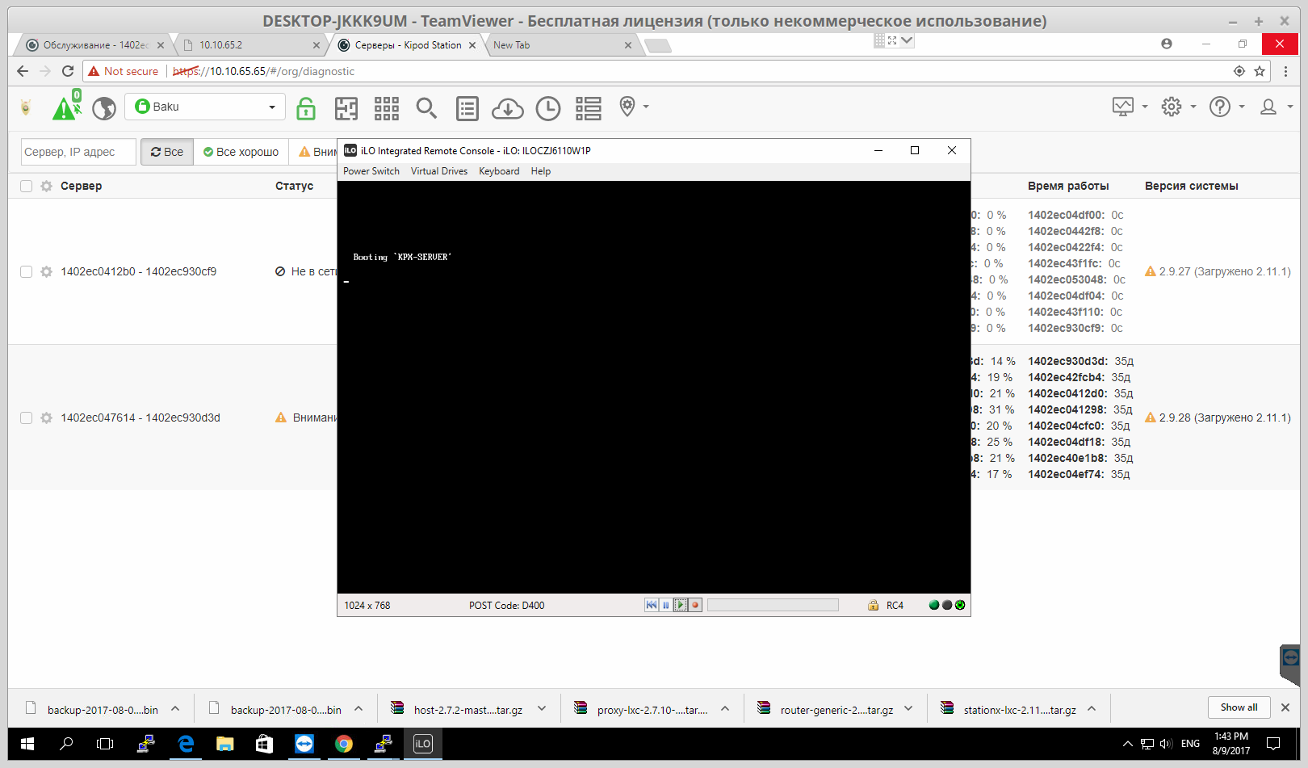
Task: Open Virtual Drives menu in iLO
Action: click(439, 171)
